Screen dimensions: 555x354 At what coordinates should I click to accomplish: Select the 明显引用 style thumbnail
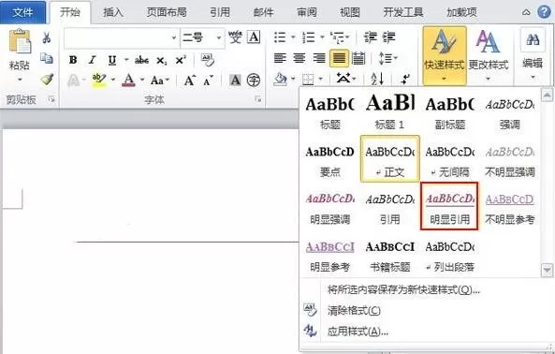449,206
